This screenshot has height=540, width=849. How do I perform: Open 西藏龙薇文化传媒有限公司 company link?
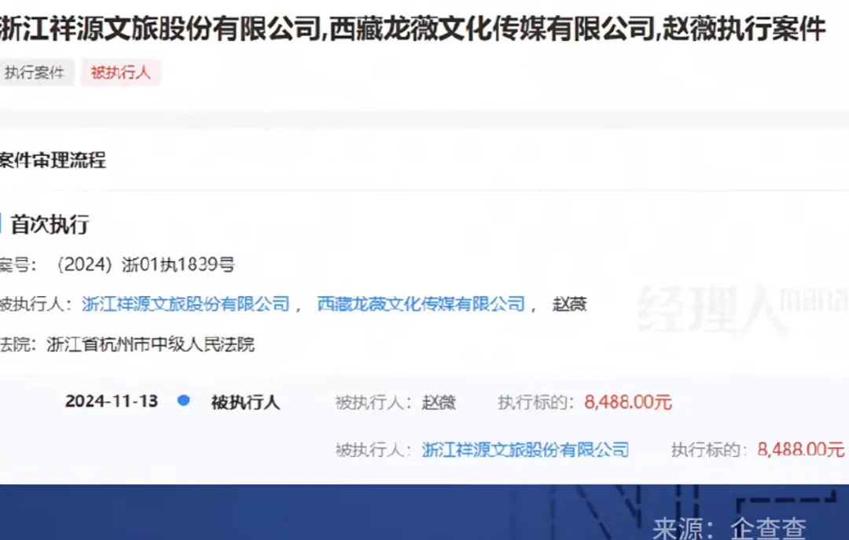(x=421, y=304)
